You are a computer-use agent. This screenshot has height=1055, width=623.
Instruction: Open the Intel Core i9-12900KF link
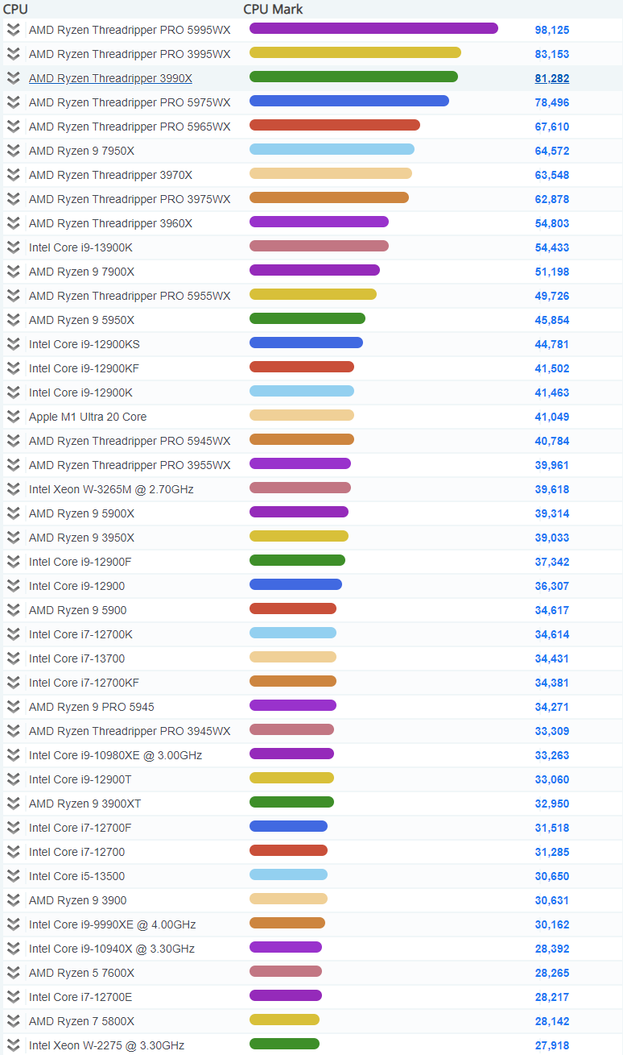(84, 368)
